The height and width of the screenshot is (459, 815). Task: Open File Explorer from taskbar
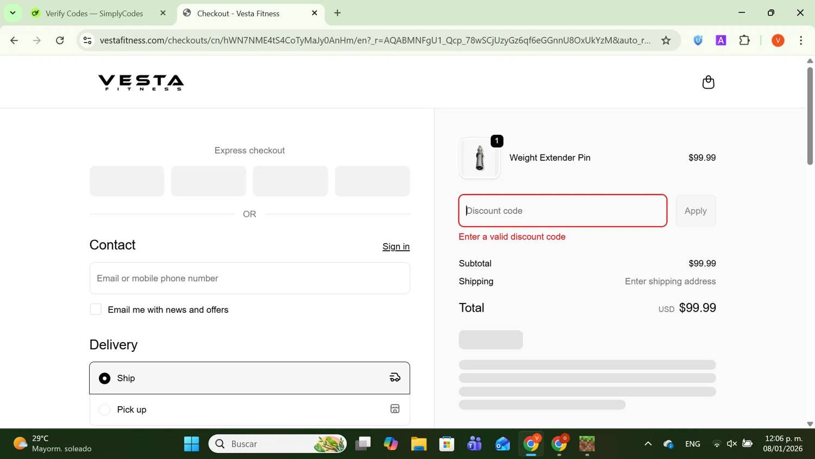point(418,444)
